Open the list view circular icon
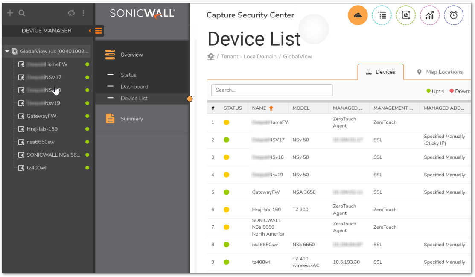 point(382,15)
